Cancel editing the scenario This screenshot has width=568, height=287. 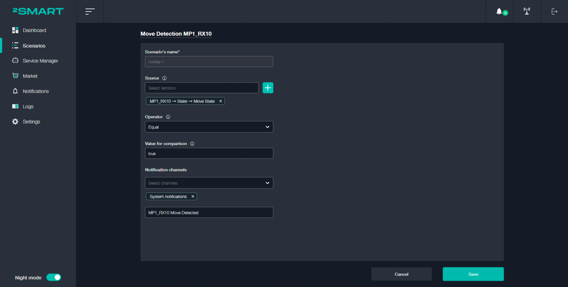[x=401, y=274]
